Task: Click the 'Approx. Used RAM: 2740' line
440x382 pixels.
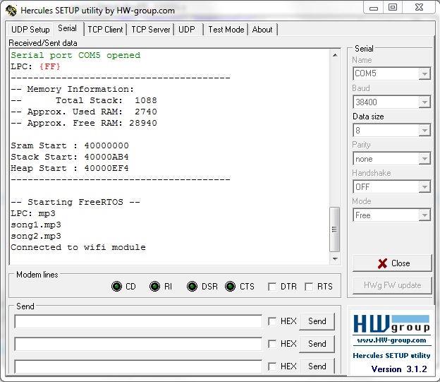Action: coord(84,112)
